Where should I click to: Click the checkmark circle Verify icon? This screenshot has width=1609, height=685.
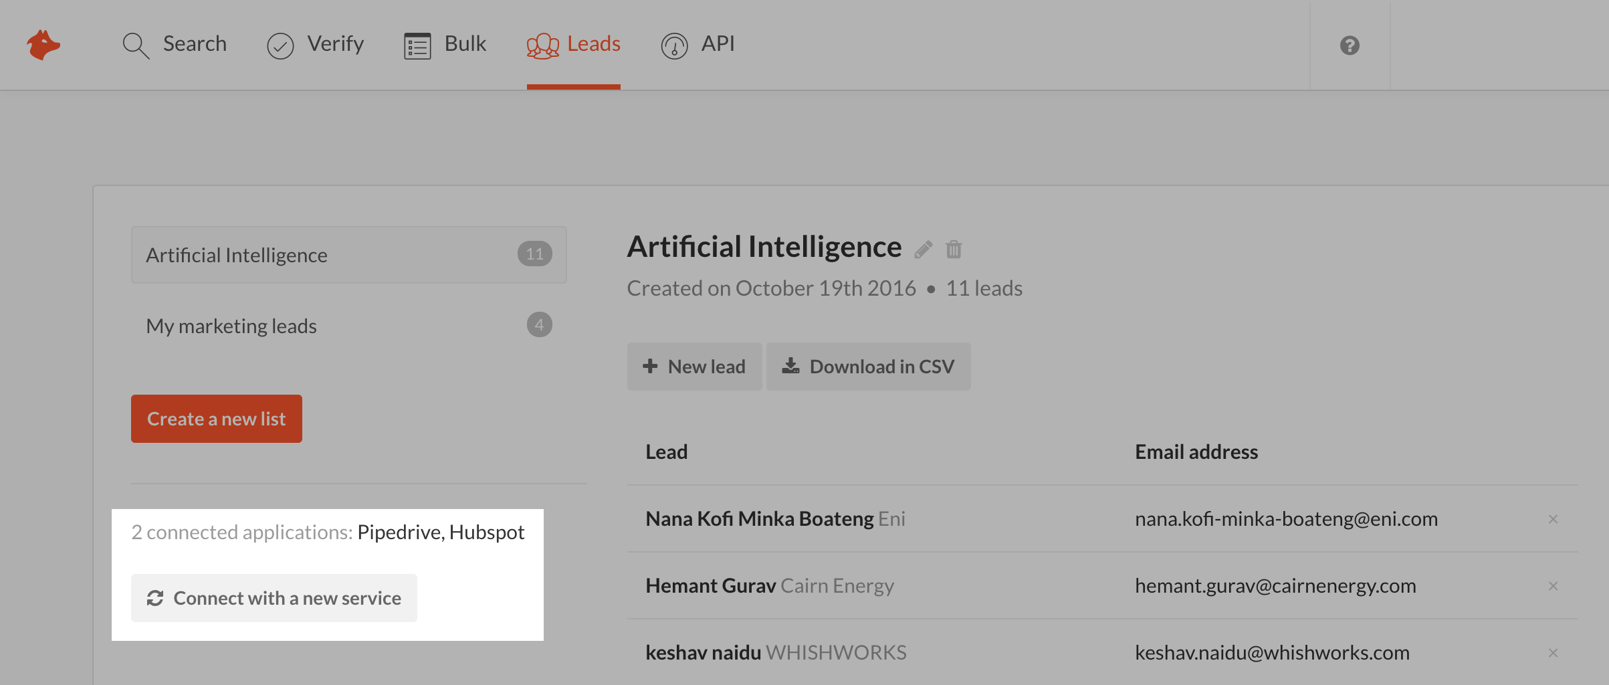coord(280,45)
